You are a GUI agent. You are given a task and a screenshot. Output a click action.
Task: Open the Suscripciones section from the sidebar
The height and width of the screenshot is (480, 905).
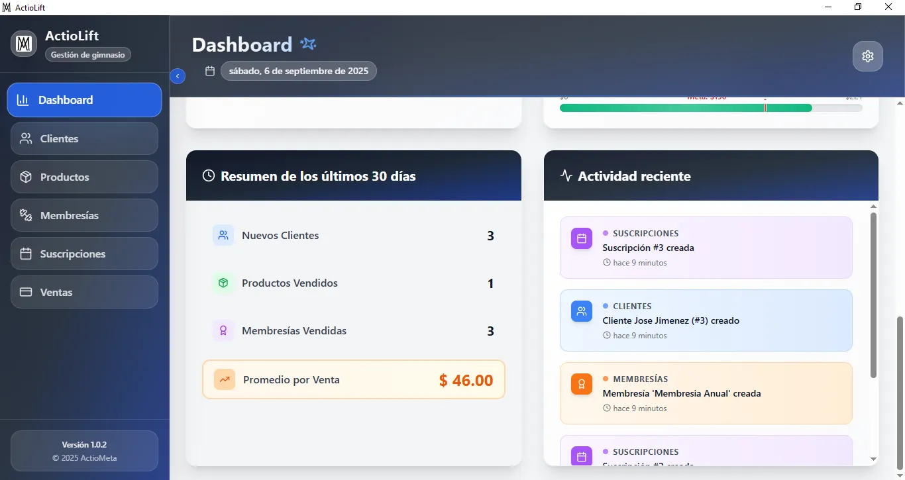coord(84,254)
